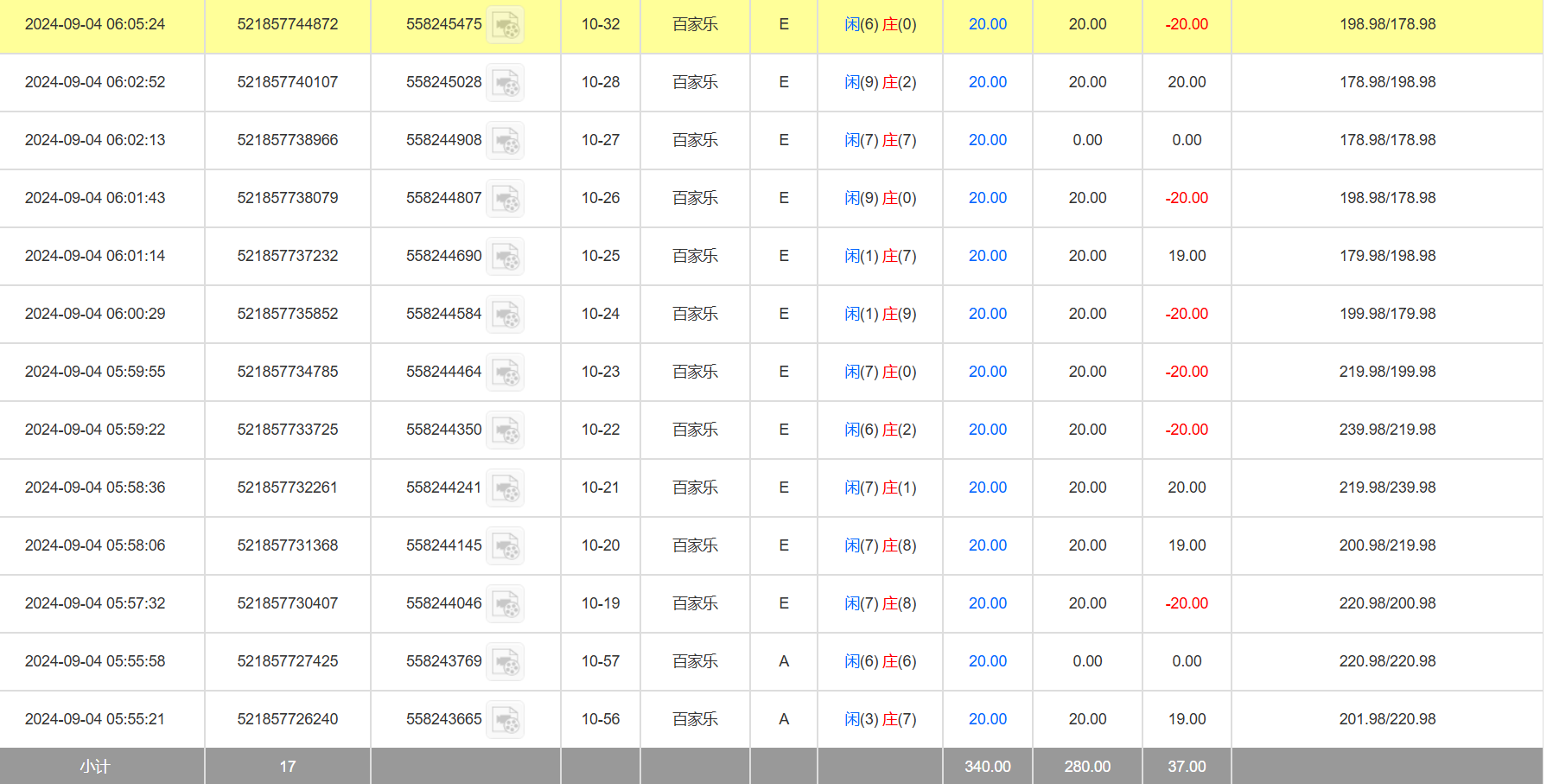Click replay icon next to 558245028

coord(505,83)
